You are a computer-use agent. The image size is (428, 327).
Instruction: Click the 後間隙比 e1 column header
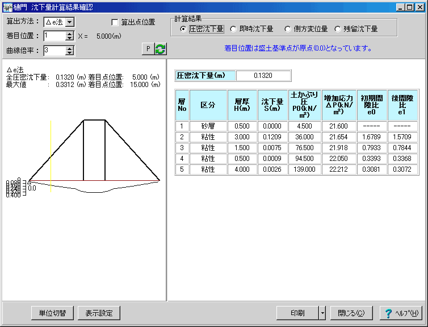[402, 105]
